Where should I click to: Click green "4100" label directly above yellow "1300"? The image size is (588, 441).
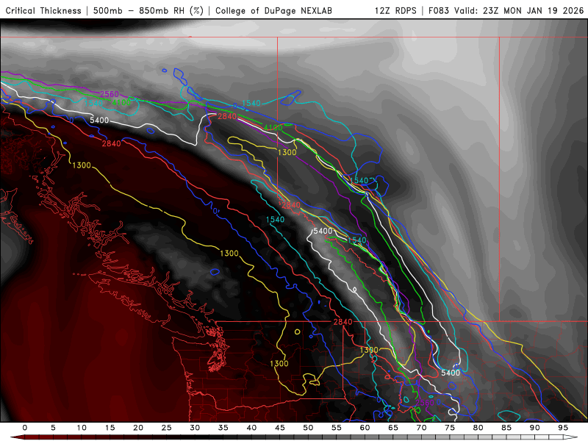click(273, 128)
